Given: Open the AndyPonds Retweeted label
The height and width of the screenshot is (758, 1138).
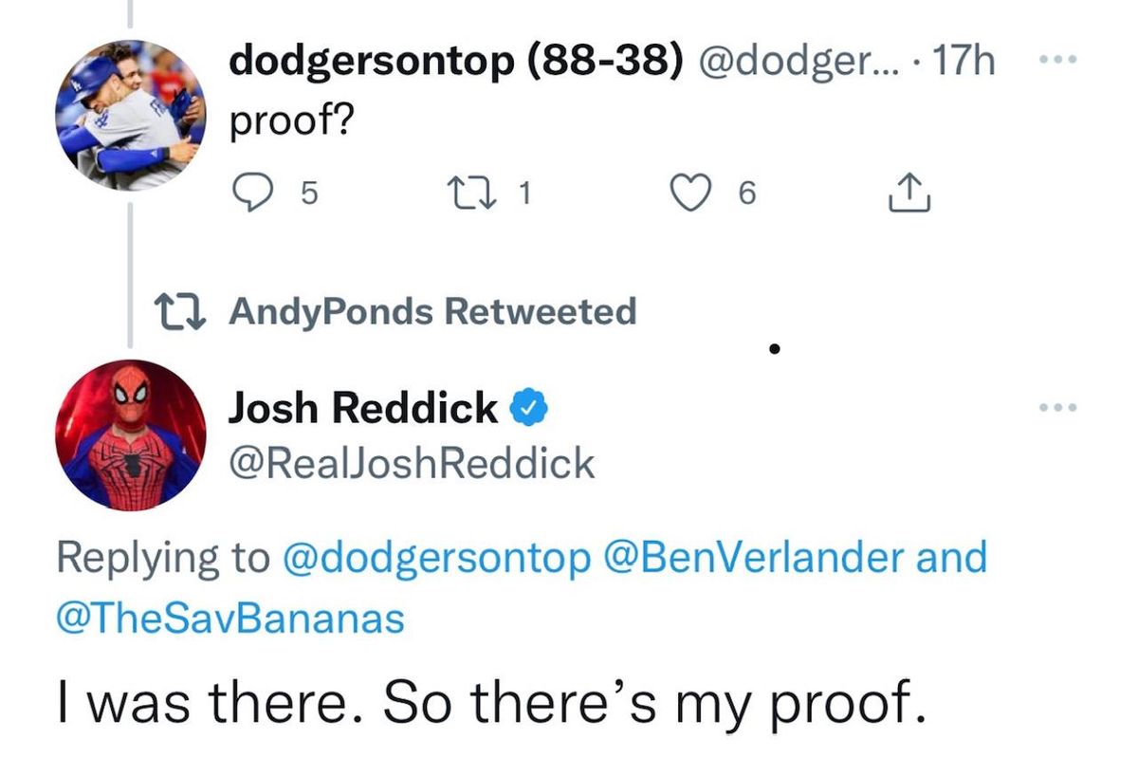Looking at the screenshot, I should coord(432,312).
